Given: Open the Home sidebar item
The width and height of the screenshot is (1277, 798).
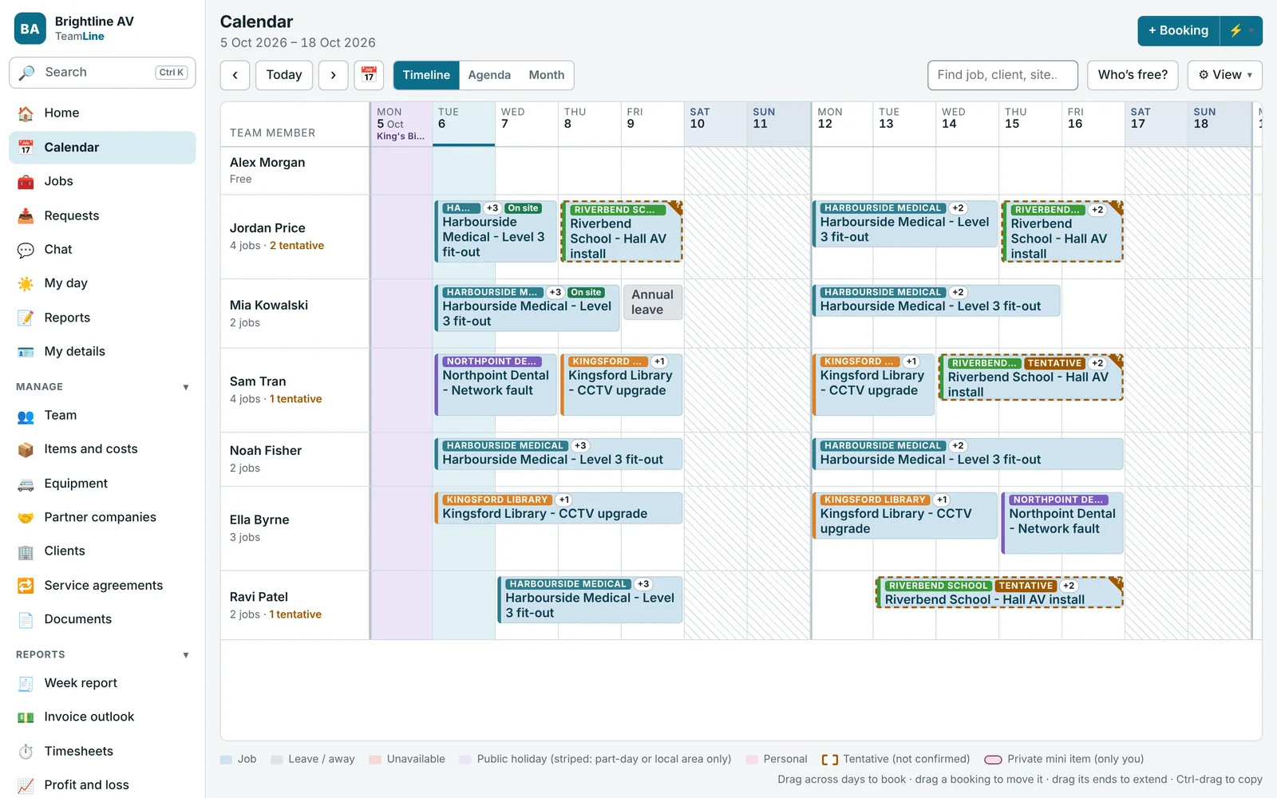Looking at the screenshot, I should 102,113.
